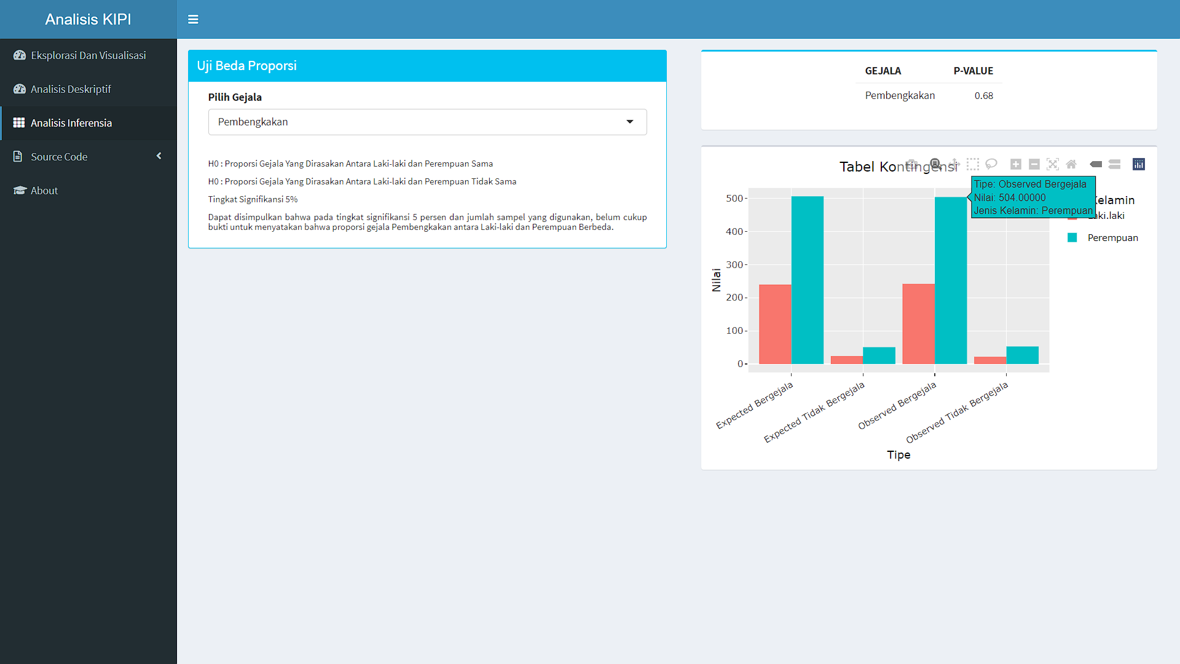Click the Tingkat Signifikansi 5% text
1180x664 pixels.
253,199
